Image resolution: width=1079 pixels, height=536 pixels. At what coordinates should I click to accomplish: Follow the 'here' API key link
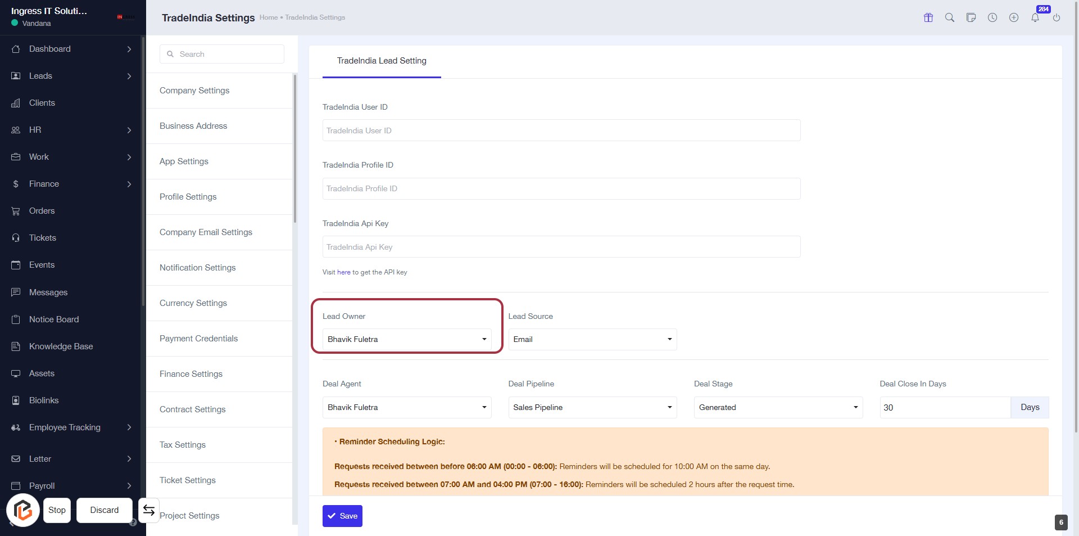(343, 272)
